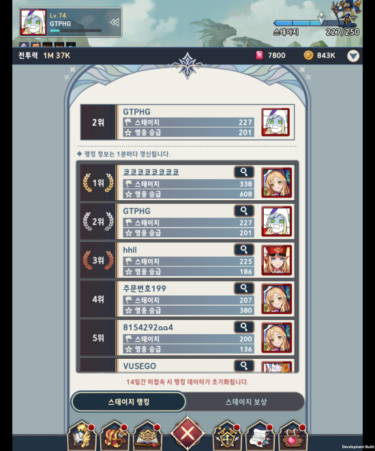Screen dimensions: 375x451
Task: Inspect the 1st-place player with magnifier button
Action: [x=244, y=172]
